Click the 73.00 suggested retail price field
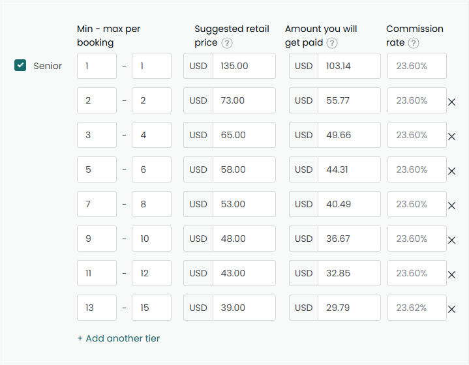Image resolution: width=469 pixels, height=365 pixels. (x=243, y=100)
